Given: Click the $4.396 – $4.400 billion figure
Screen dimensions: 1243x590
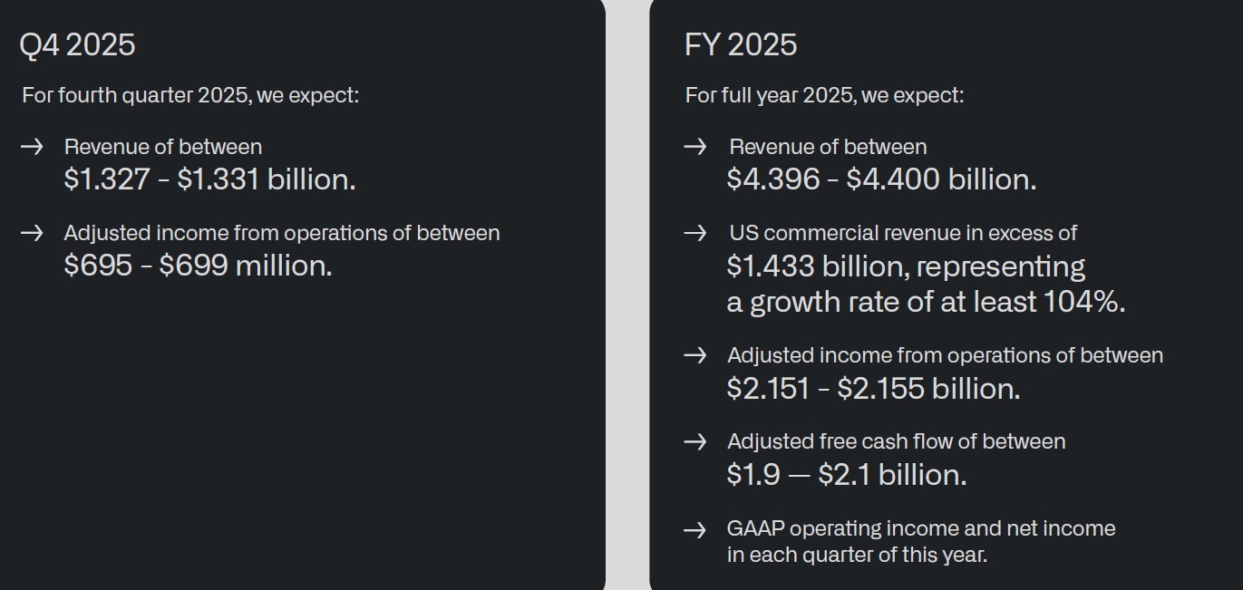Looking at the screenshot, I should tap(881, 179).
